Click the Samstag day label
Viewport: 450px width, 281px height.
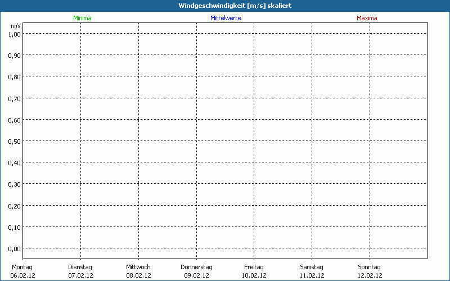coord(312,267)
